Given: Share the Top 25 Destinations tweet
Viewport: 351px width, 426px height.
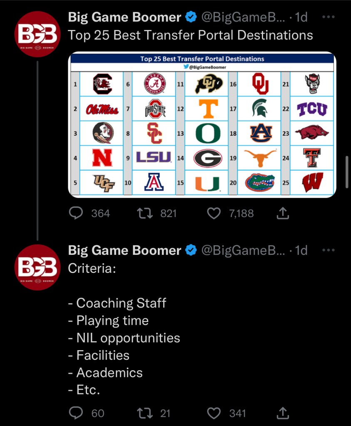Looking at the screenshot, I should [283, 214].
